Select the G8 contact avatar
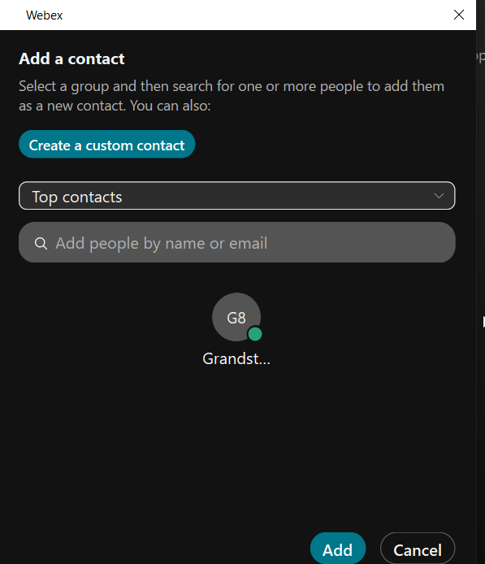Image resolution: width=485 pixels, height=564 pixels. [236, 317]
